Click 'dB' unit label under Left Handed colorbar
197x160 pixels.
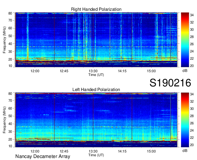point(185,150)
